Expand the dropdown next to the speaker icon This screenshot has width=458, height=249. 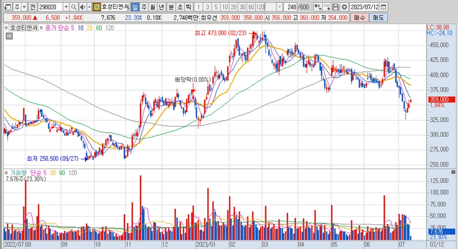[88, 7]
